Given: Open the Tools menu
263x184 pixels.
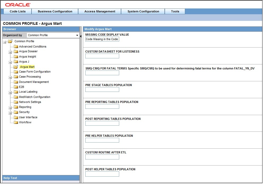Looking at the screenshot, I should pyautogui.click(x=175, y=11).
